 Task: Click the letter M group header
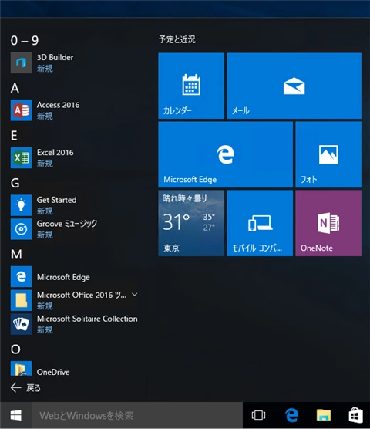coord(16,255)
